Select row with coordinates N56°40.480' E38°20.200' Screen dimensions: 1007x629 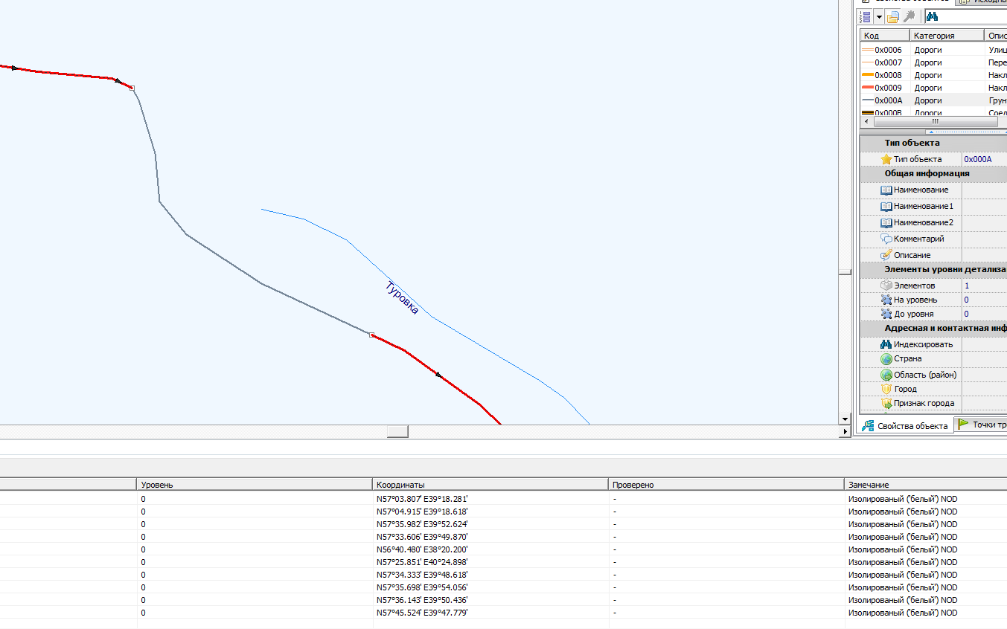coord(422,549)
